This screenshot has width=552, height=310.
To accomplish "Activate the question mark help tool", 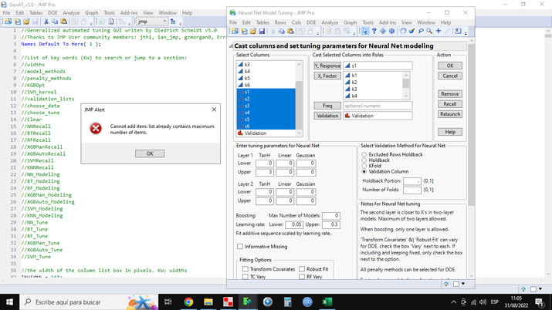I will click(x=374, y=32).
